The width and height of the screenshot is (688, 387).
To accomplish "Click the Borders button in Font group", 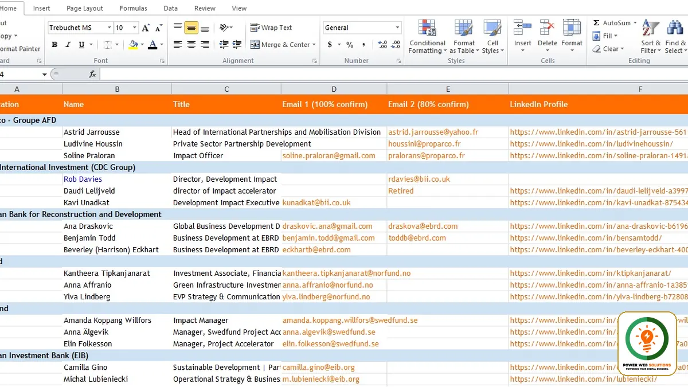I will [108, 45].
